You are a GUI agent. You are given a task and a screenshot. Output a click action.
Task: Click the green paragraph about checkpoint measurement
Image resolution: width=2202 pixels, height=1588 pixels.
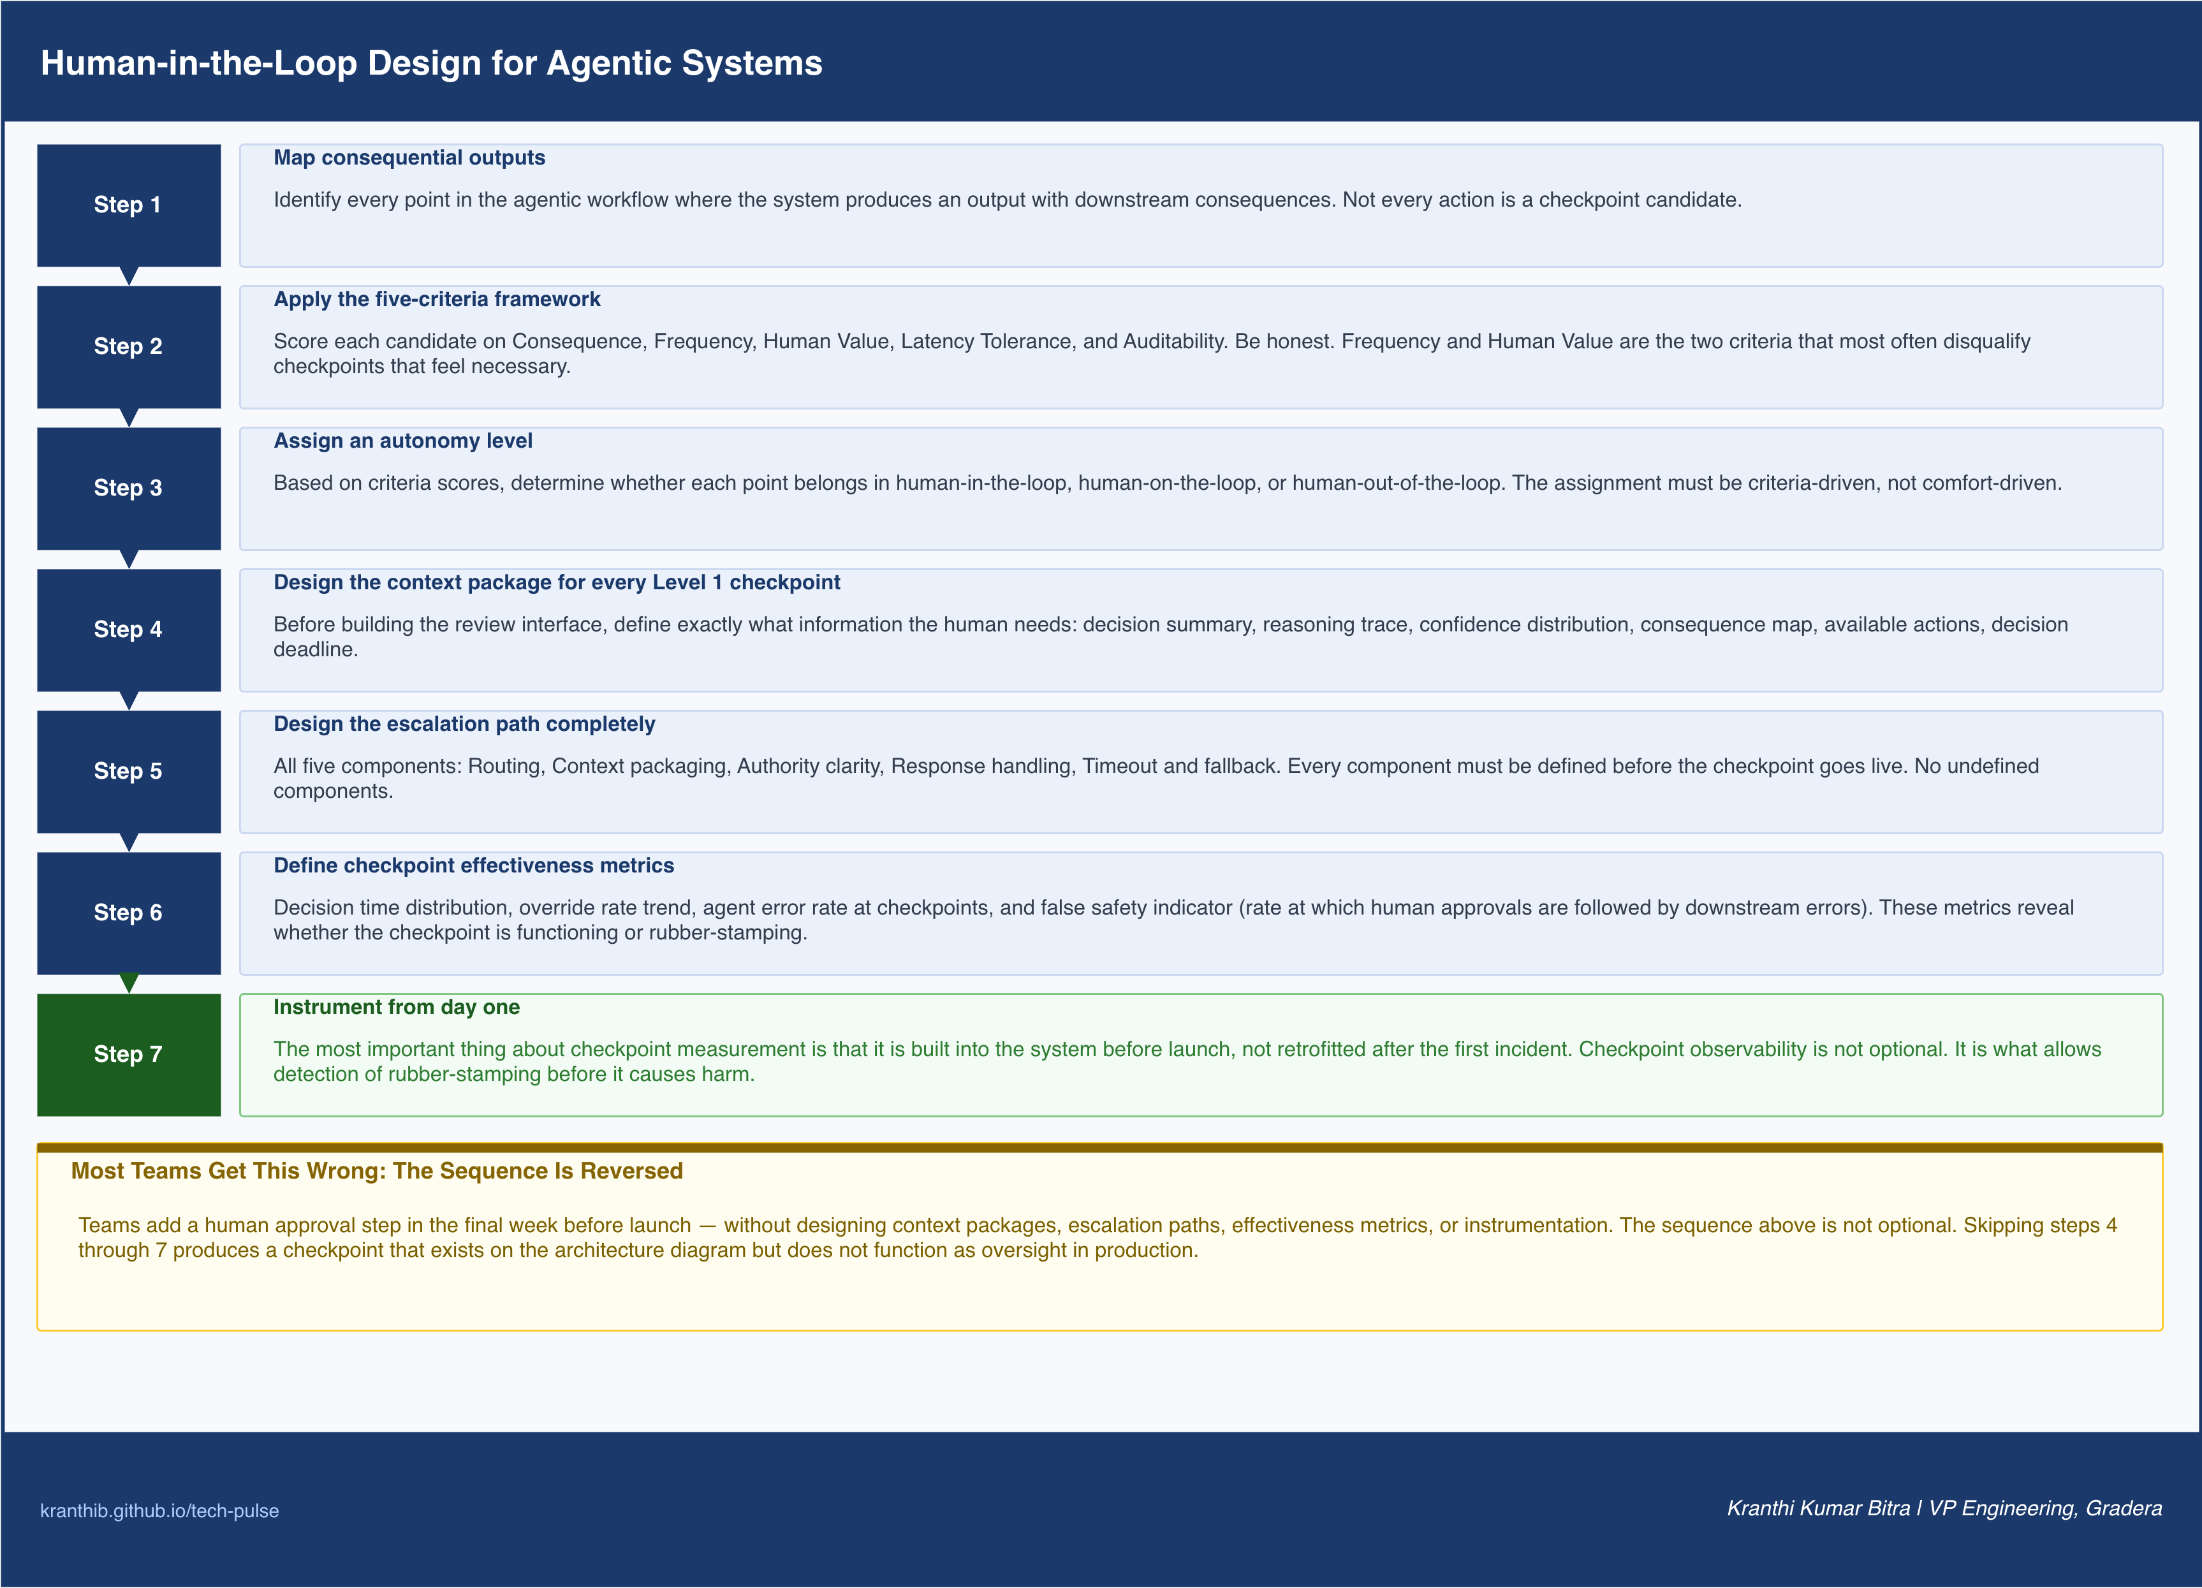coord(1186,1062)
